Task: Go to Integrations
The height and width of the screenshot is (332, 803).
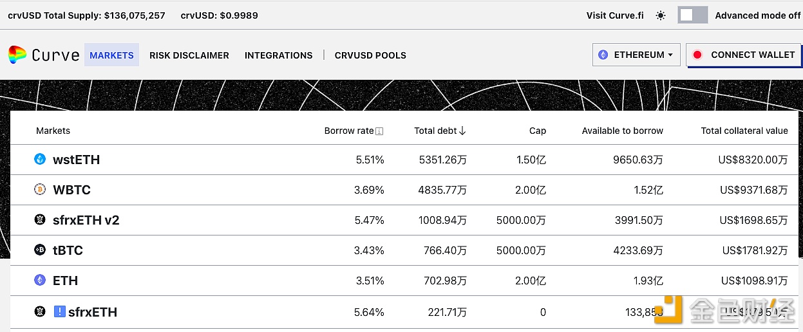Action: tap(279, 55)
